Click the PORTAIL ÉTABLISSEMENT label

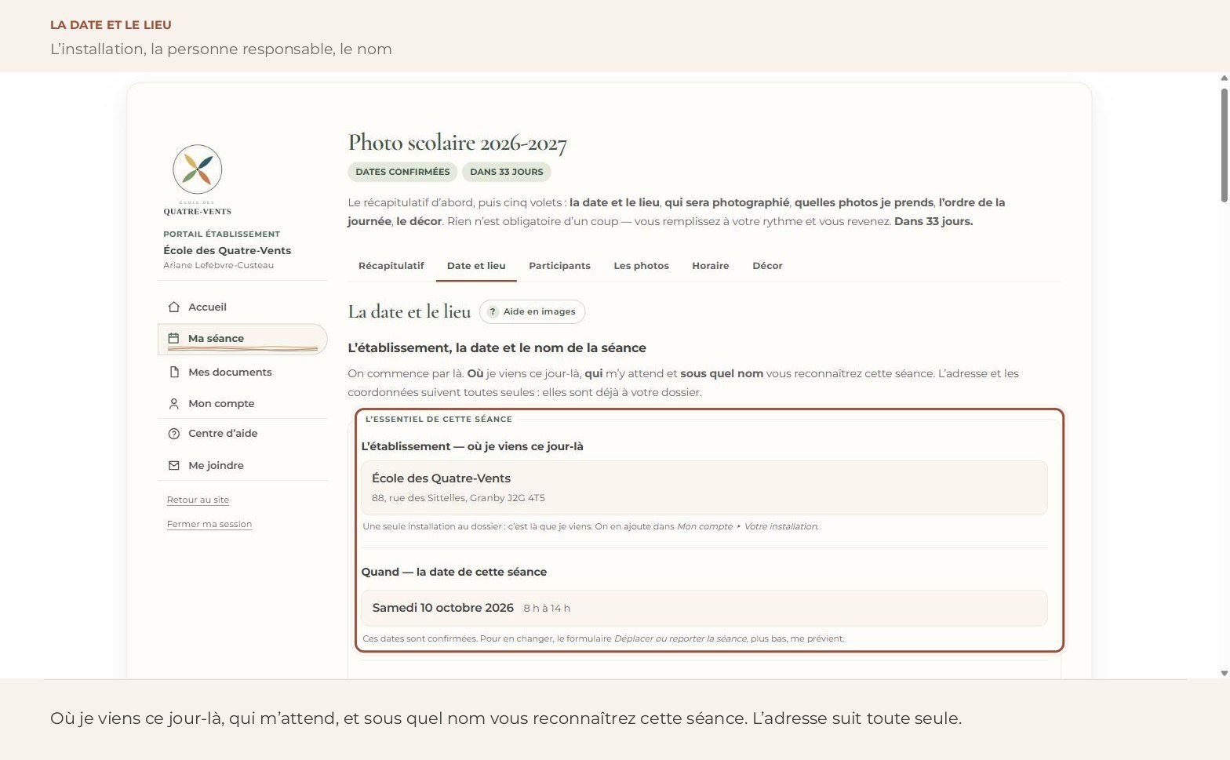222,235
